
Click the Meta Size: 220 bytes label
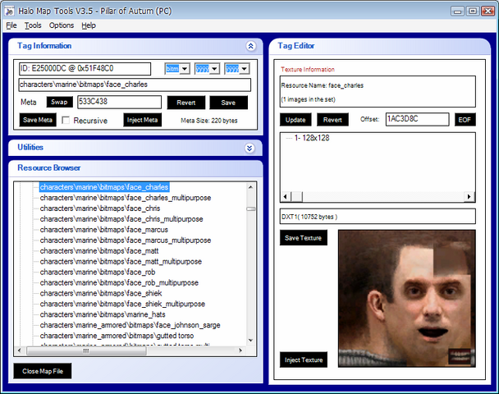coord(209,121)
